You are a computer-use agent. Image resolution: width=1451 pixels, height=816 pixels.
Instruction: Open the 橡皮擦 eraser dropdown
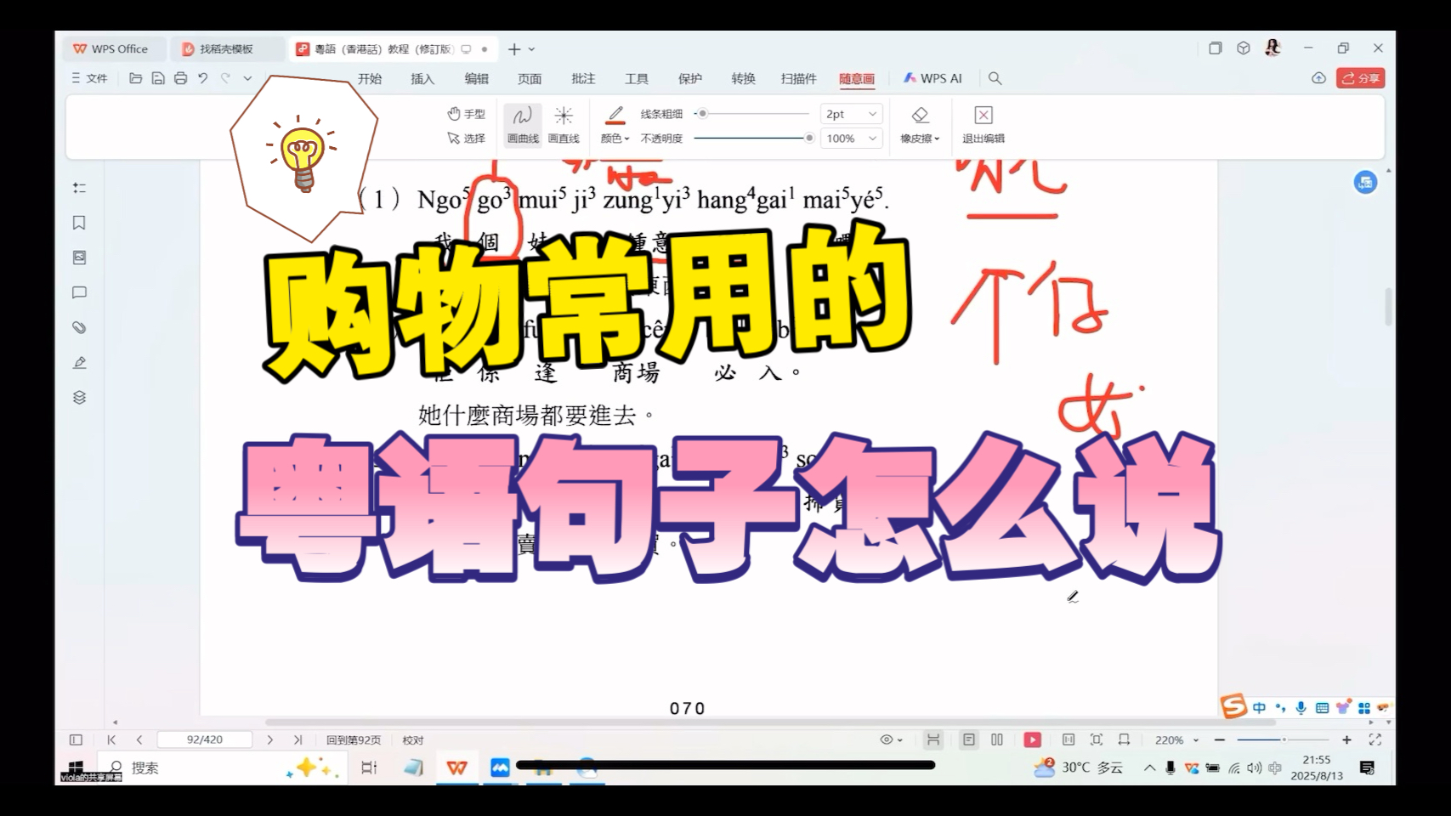pyautogui.click(x=920, y=125)
